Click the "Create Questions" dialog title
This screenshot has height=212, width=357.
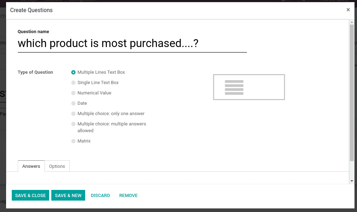[31, 10]
